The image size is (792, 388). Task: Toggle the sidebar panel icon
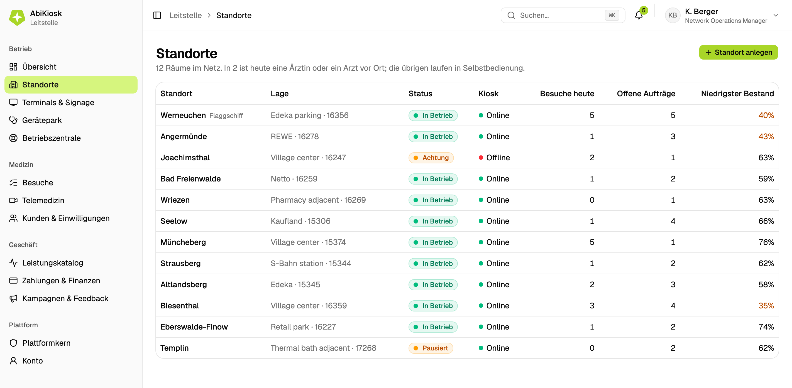[157, 15]
